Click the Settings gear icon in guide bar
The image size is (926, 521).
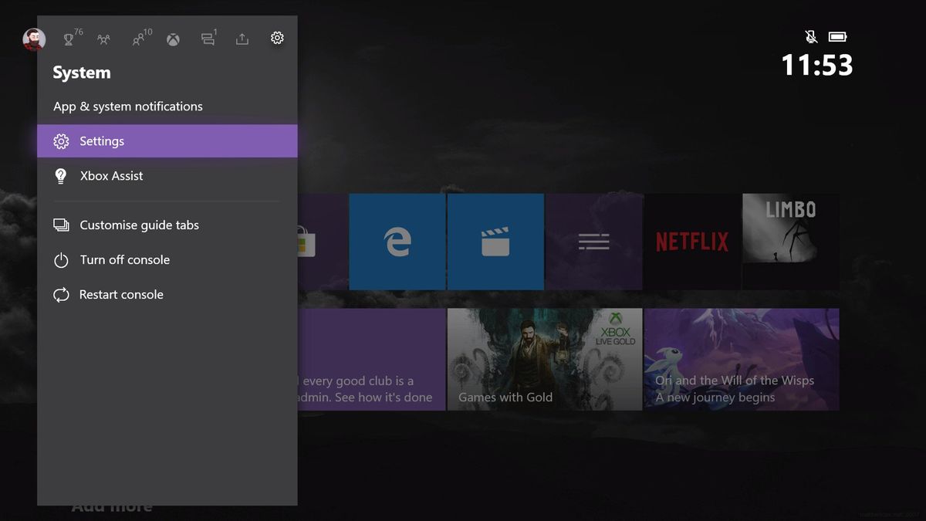(277, 38)
